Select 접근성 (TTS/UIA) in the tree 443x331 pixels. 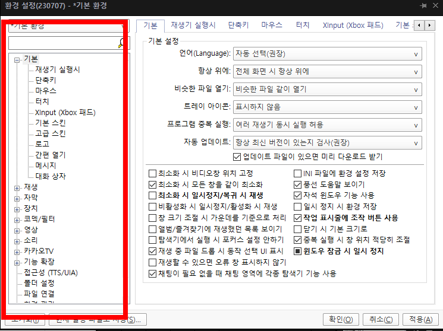51,273
